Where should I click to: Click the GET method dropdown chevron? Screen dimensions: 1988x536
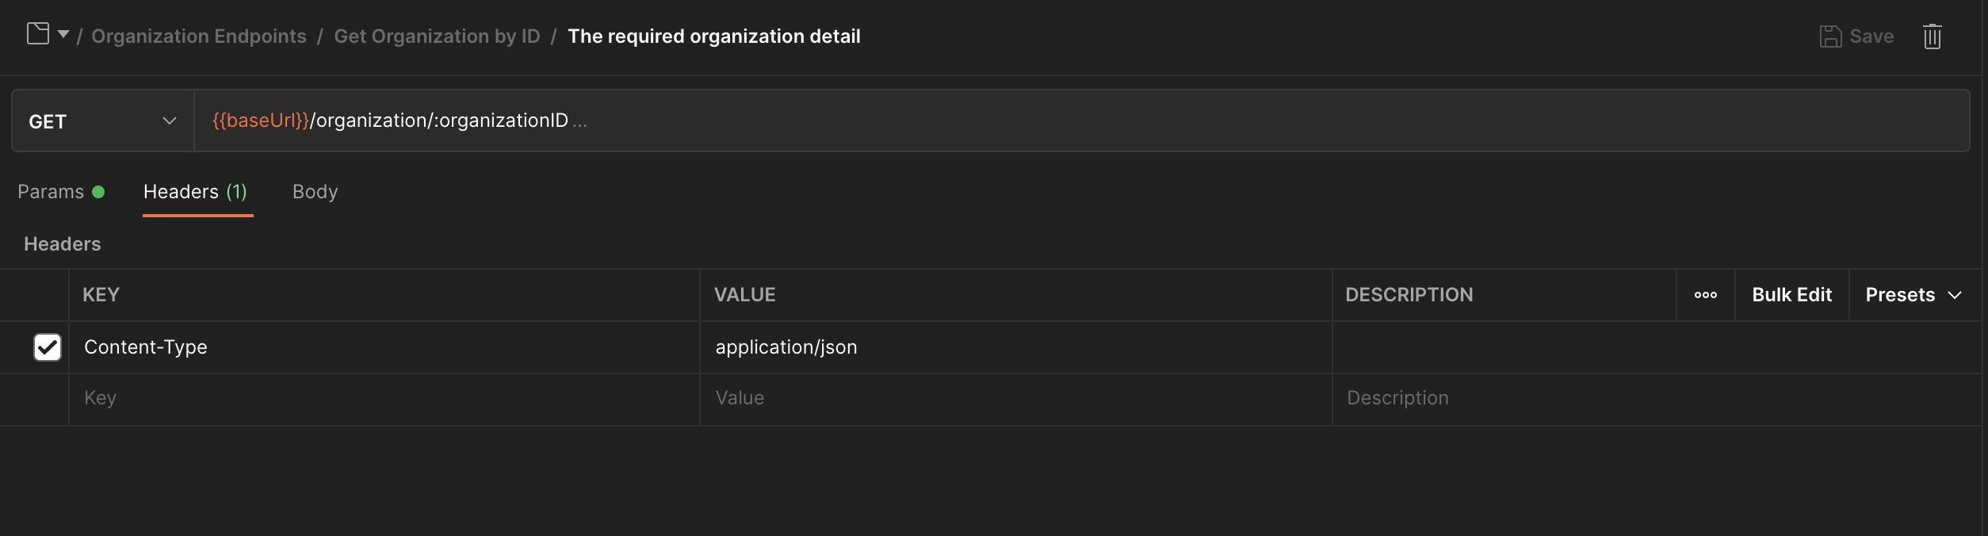tap(169, 121)
